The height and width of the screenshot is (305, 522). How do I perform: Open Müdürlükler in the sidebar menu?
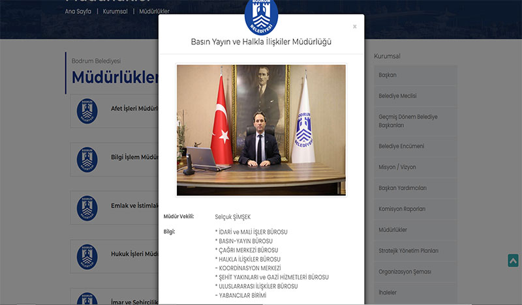point(415,230)
